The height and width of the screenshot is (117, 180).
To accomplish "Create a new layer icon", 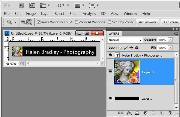I will coord(162,113).
